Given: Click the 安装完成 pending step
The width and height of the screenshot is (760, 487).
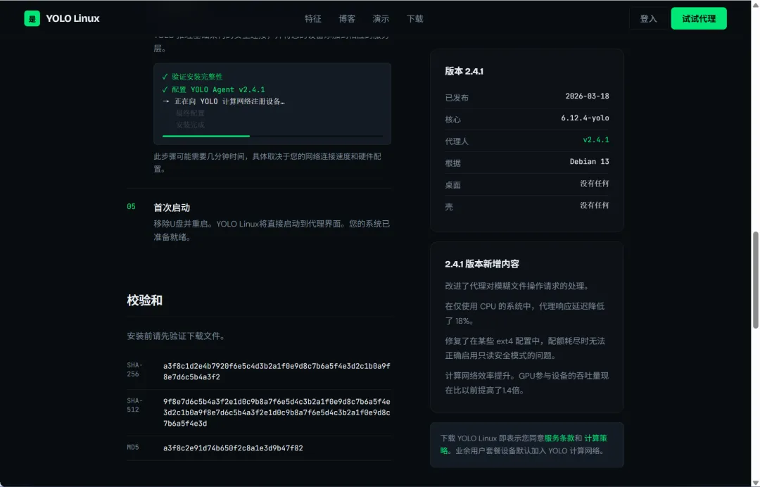Looking at the screenshot, I should tap(190, 125).
